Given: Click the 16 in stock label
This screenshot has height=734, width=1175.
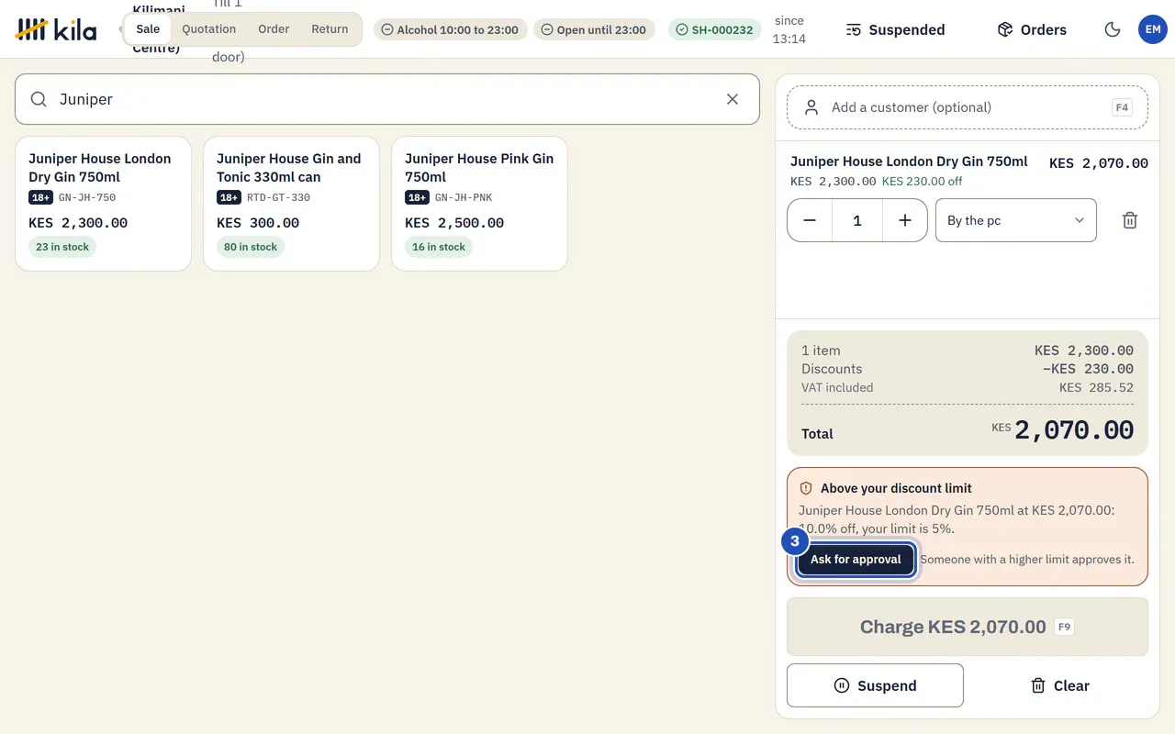Looking at the screenshot, I should pyautogui.click(x=439, y=247).
